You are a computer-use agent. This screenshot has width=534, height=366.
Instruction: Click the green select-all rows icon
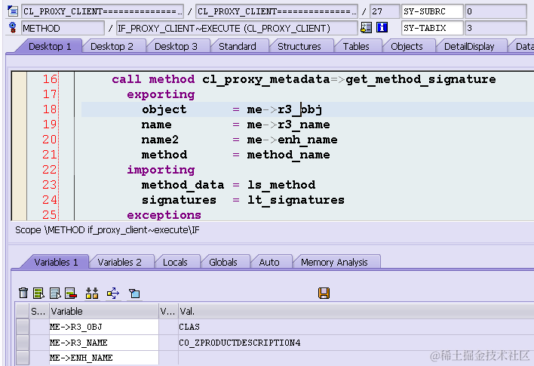[38, 293]
